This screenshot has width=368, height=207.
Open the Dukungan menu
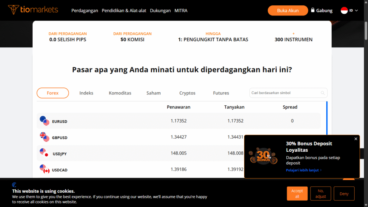[160, 10]
